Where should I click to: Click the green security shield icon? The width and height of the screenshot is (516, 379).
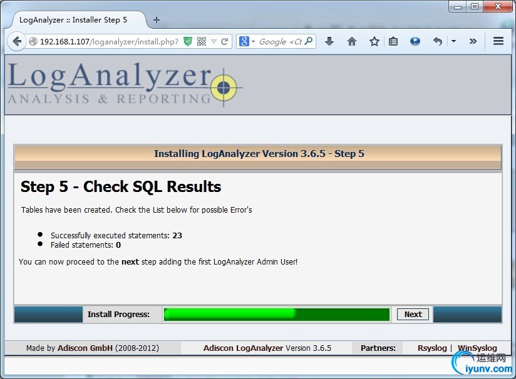(x=188, y=41)
